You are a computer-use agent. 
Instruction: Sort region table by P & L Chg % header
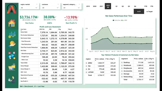tap(110, 59)
